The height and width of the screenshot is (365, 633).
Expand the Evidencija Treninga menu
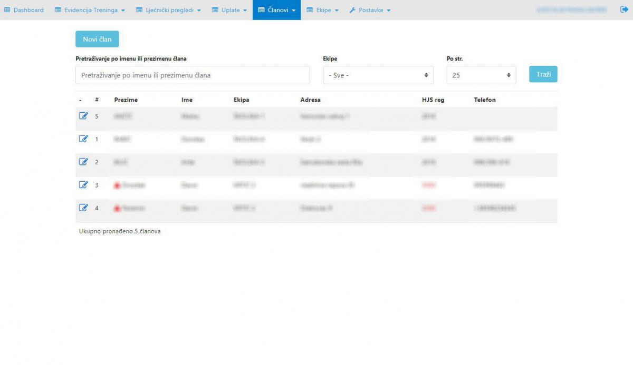pos(90,10)
